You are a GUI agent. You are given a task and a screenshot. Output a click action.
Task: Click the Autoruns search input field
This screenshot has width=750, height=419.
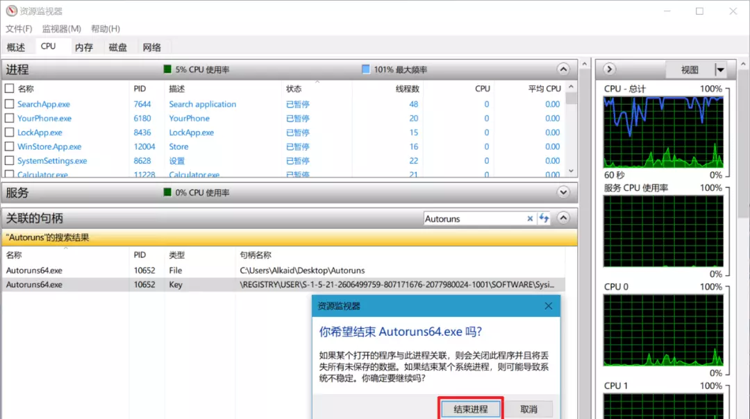coord(474,219)
